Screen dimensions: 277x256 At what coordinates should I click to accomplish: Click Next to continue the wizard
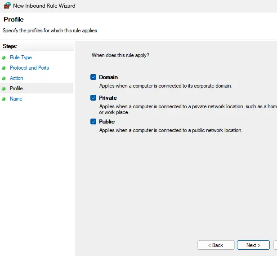[253, 245]
